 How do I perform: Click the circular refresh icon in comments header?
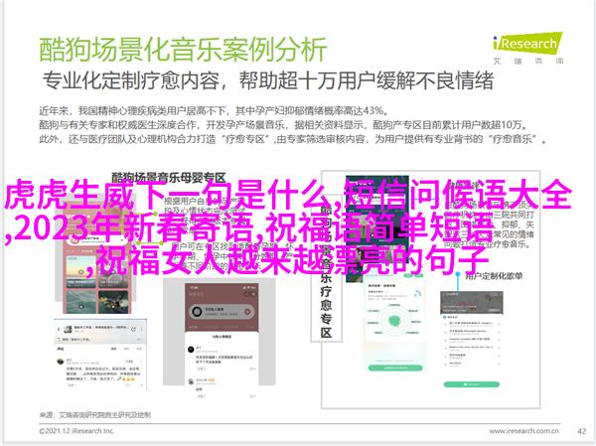pos(133,329)
